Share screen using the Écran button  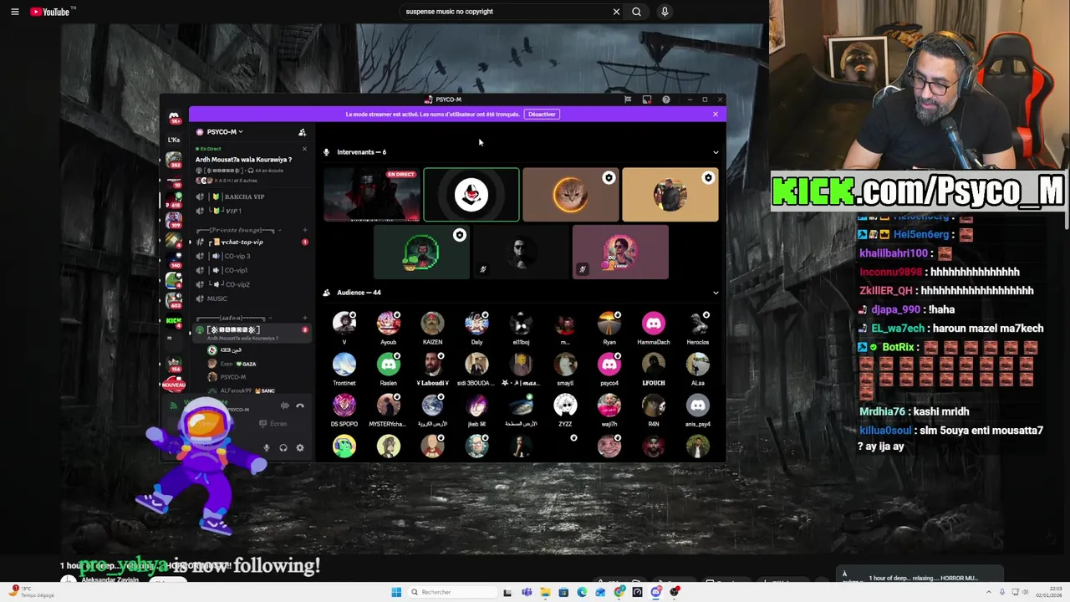click(273, 424)
